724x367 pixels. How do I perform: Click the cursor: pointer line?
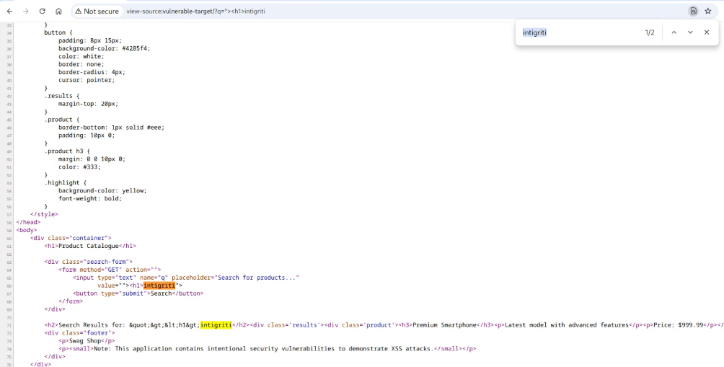pyautogui.click(x=87, y=80)
